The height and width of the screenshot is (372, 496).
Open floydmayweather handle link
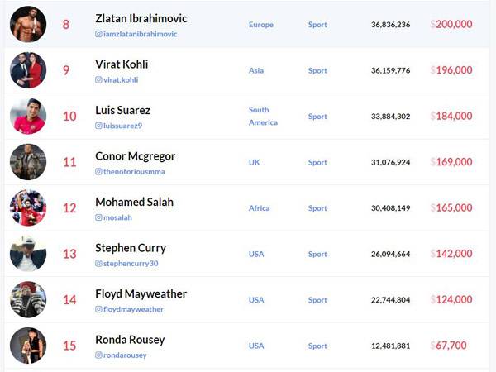pyautogui.click(x=133, y=310)
